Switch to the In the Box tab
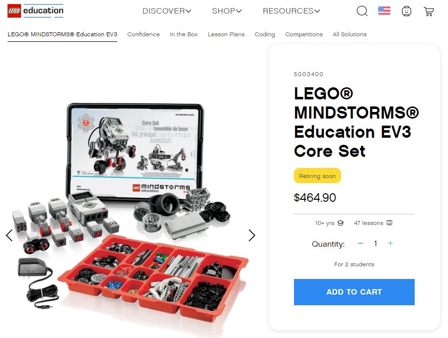Screen dimensions: 448x338 click(184, 34)
